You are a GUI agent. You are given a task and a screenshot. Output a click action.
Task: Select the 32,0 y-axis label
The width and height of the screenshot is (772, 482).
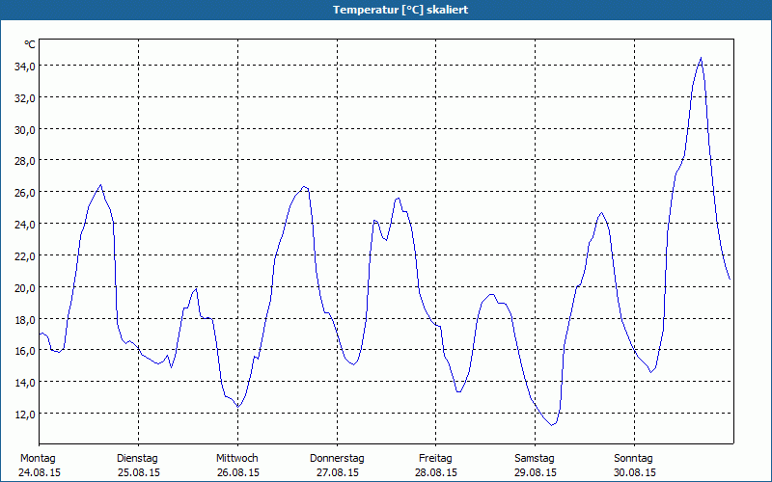click(x=25, y=98)
